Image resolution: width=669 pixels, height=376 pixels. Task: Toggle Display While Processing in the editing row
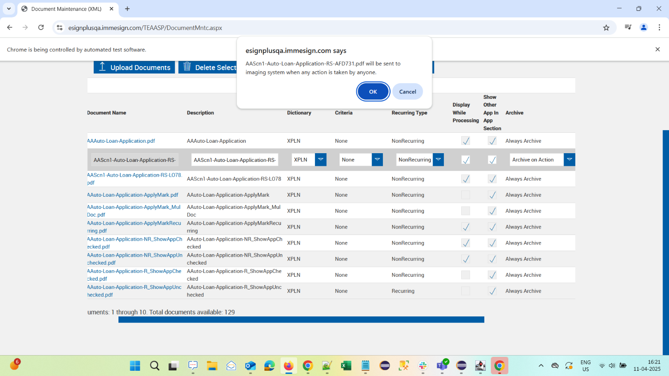tap(466, 160)
